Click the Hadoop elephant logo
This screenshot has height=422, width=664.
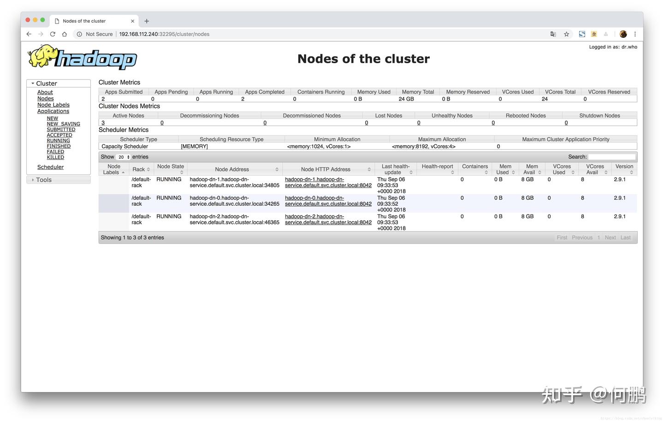[83, 57]
